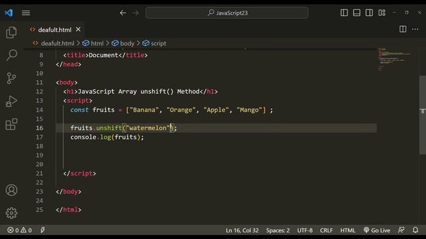
Task: Click the opening body tag on line 11
Action: coord(67,82)
